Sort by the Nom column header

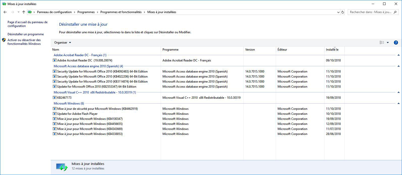(106, 50)
